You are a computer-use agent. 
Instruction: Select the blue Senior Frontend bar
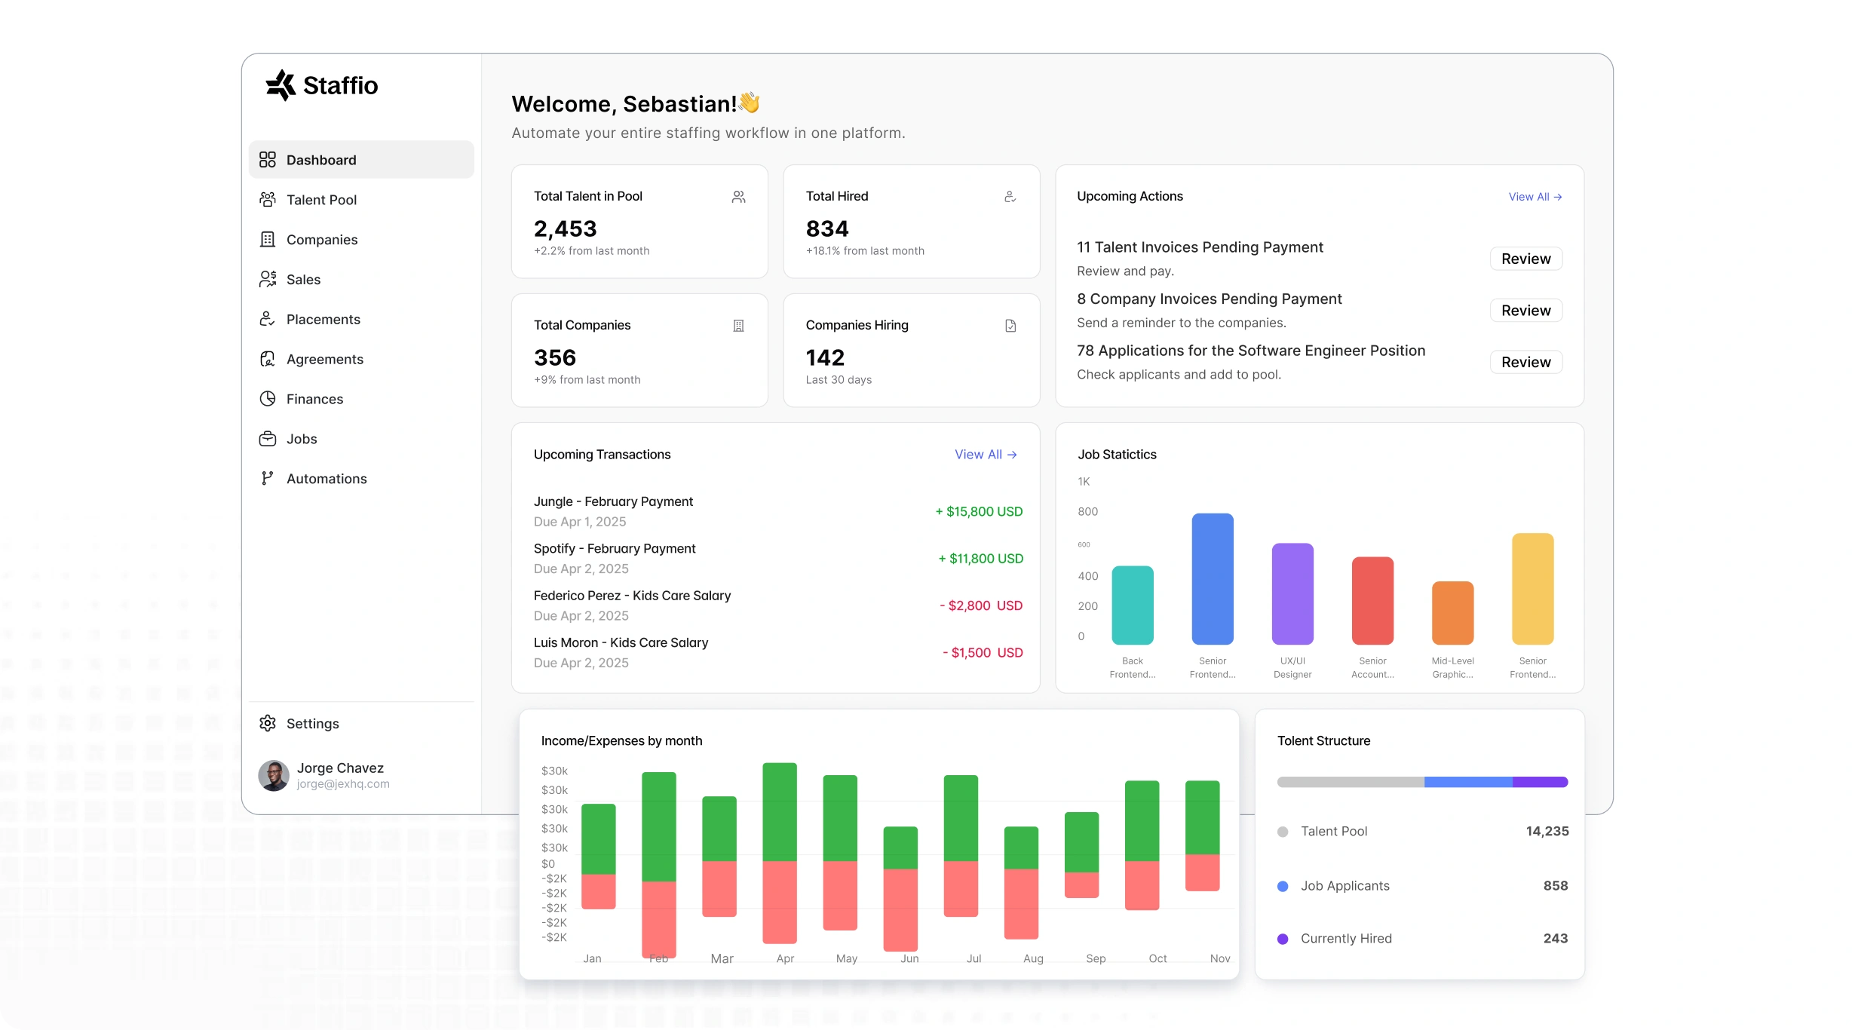click(1213, 578)
